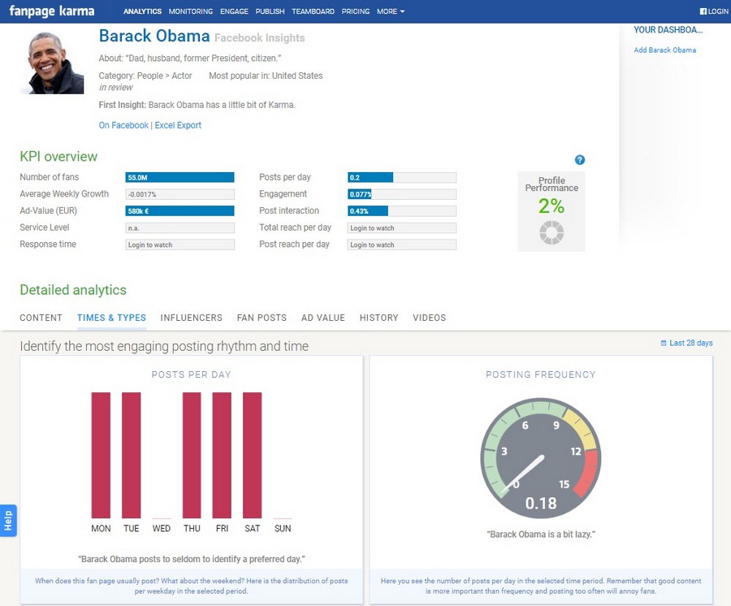The image size is (731, 606).
Task: Click the Posts per day 0.2 bar
Action: tap(402, 178)
